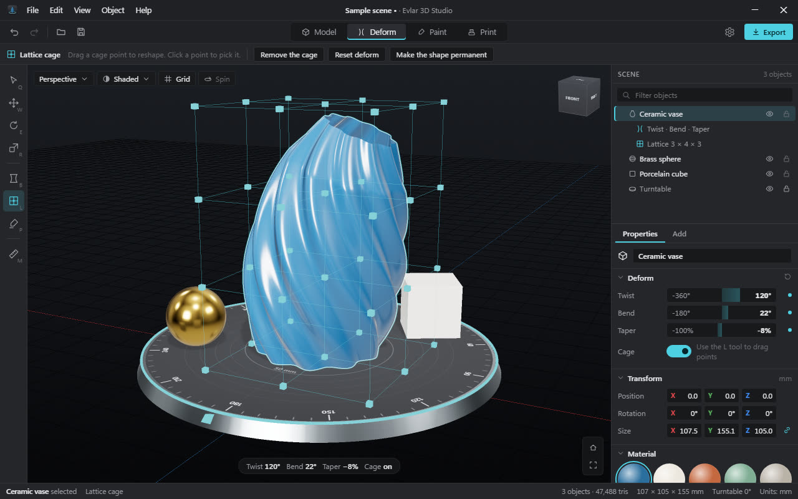Viewport: 798px width, 499px height.
Task: Reset the Deform section with the revert icon
Action: coord(787,277)
